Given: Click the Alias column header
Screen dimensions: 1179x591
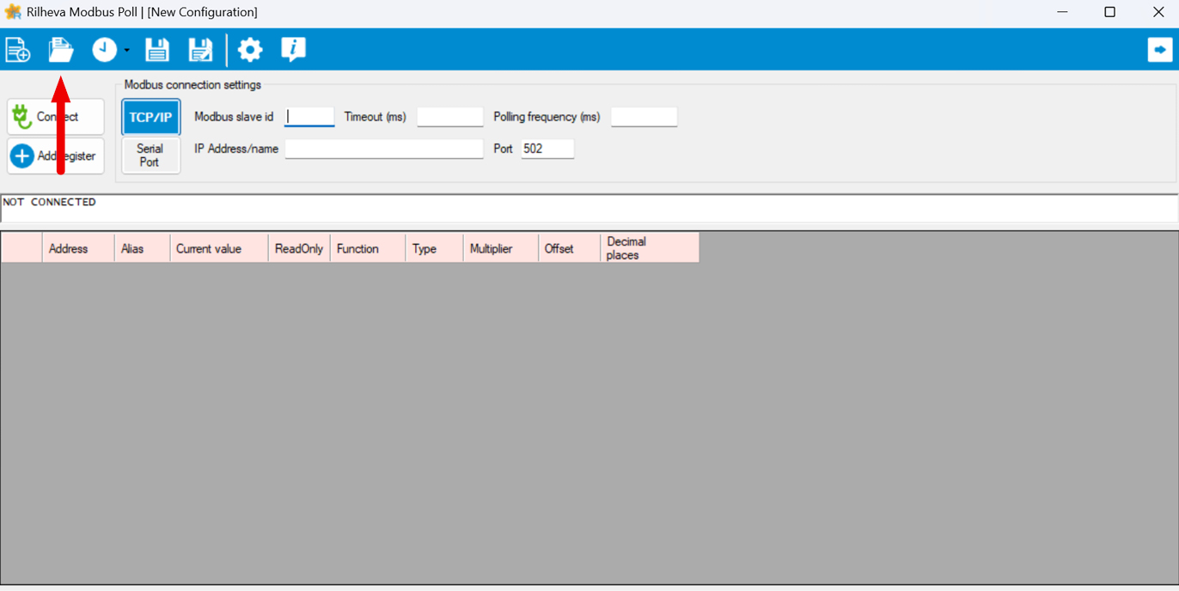Looking at the screenshot, I should tap(142, 248).
